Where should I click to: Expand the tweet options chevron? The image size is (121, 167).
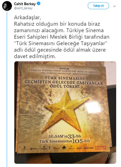(x=115, y=6)
